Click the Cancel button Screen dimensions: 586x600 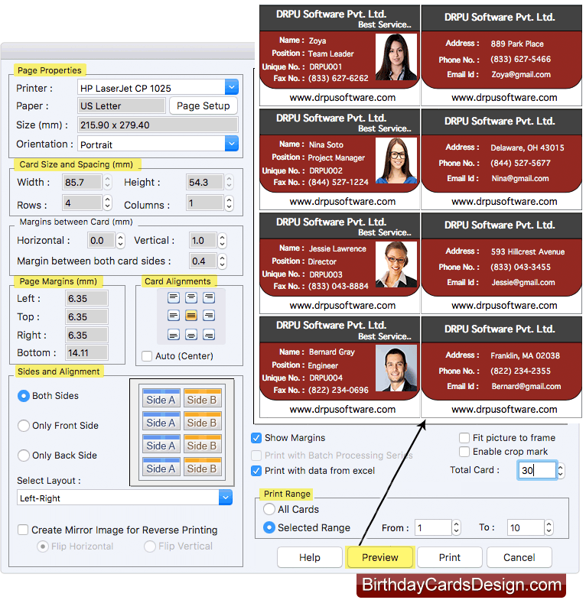click(519, 557)
